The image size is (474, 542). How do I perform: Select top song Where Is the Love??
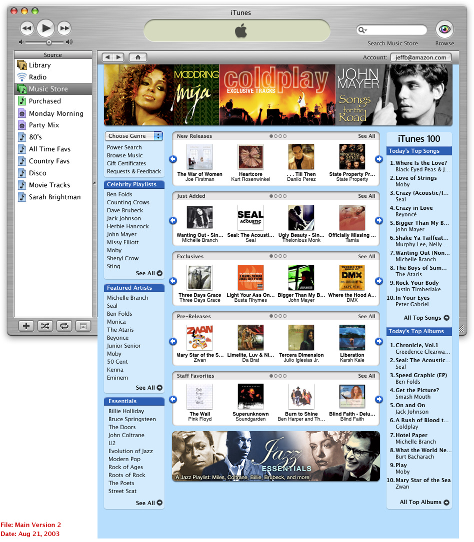pos(421,163)
